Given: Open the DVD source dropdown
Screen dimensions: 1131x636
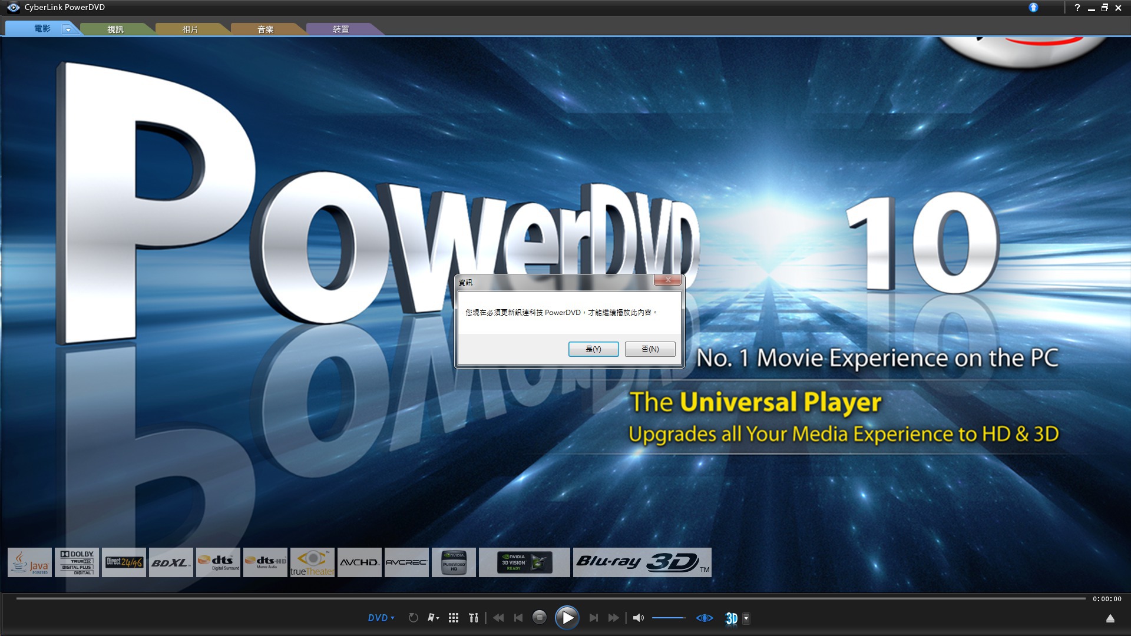Looking at the screenshot, I should 381,618.
